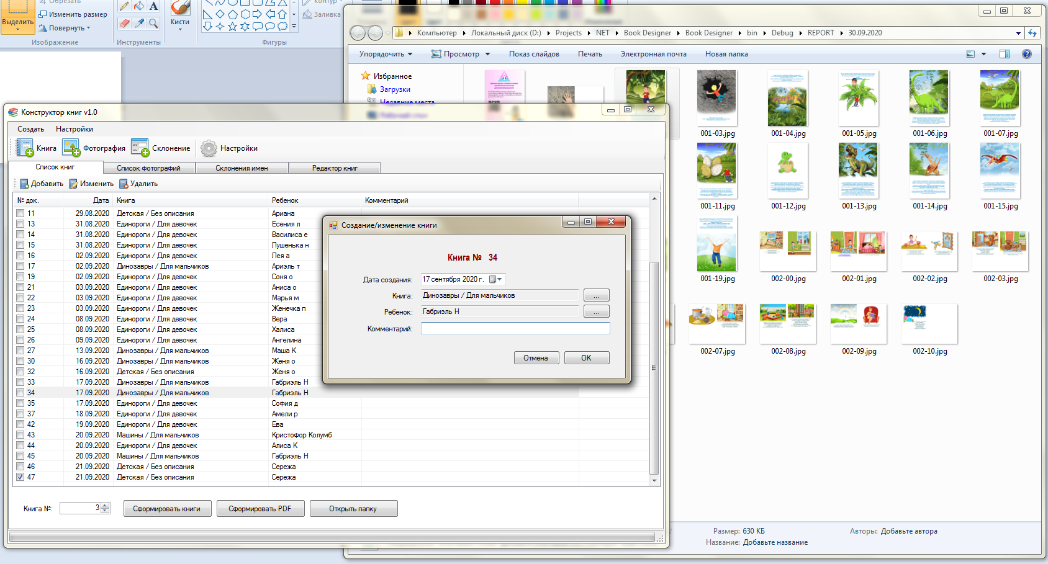Click the Сформировать PDF button
This screenshot has height=564, width=1048.
tap(260, 509)
